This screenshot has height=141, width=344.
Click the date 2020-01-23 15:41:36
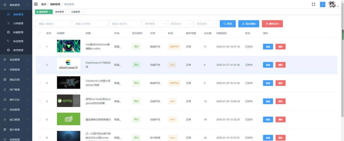228,83
